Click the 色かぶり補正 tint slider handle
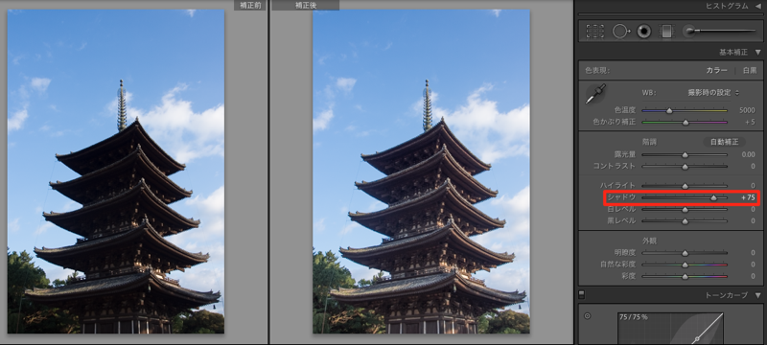This screenshot has height=345, width=767. [x=686, y=122]
